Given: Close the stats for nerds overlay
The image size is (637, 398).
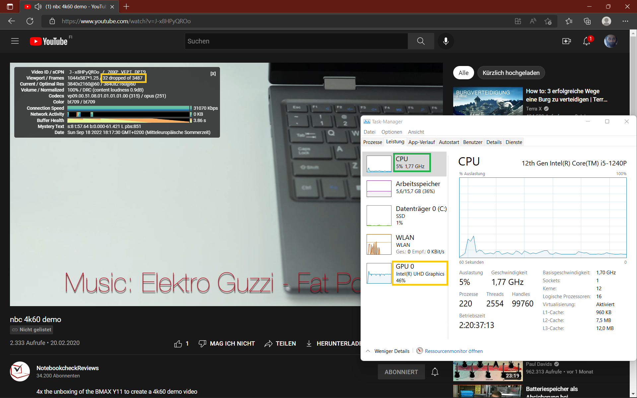Looking at the screenshot, I should pos(213,74).
